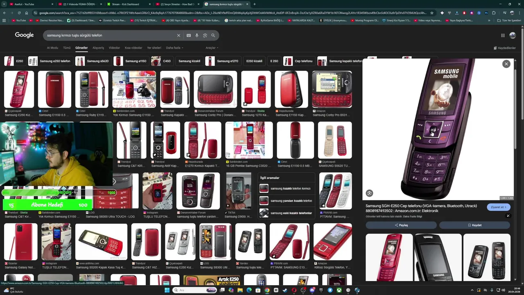Open a new Chrome tab
This screenshot has height=295, width=524.
tap(255, 4)
